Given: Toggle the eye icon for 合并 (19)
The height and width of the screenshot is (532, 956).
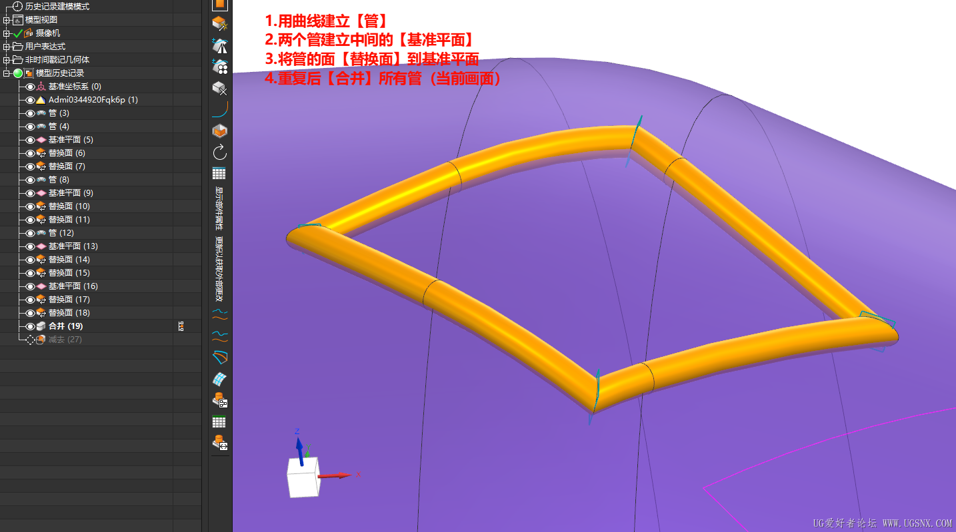Looking at the screenshot, I should click(30, 326).
